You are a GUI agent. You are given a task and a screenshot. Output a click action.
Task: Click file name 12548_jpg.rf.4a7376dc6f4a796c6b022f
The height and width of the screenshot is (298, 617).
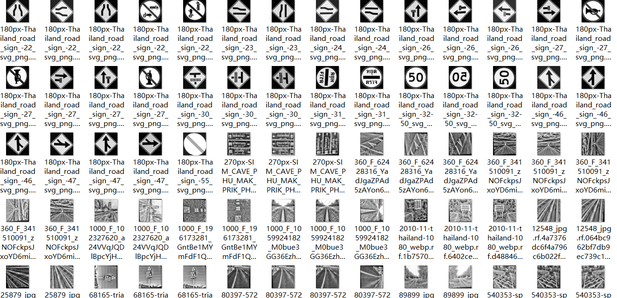pos(549,243)
